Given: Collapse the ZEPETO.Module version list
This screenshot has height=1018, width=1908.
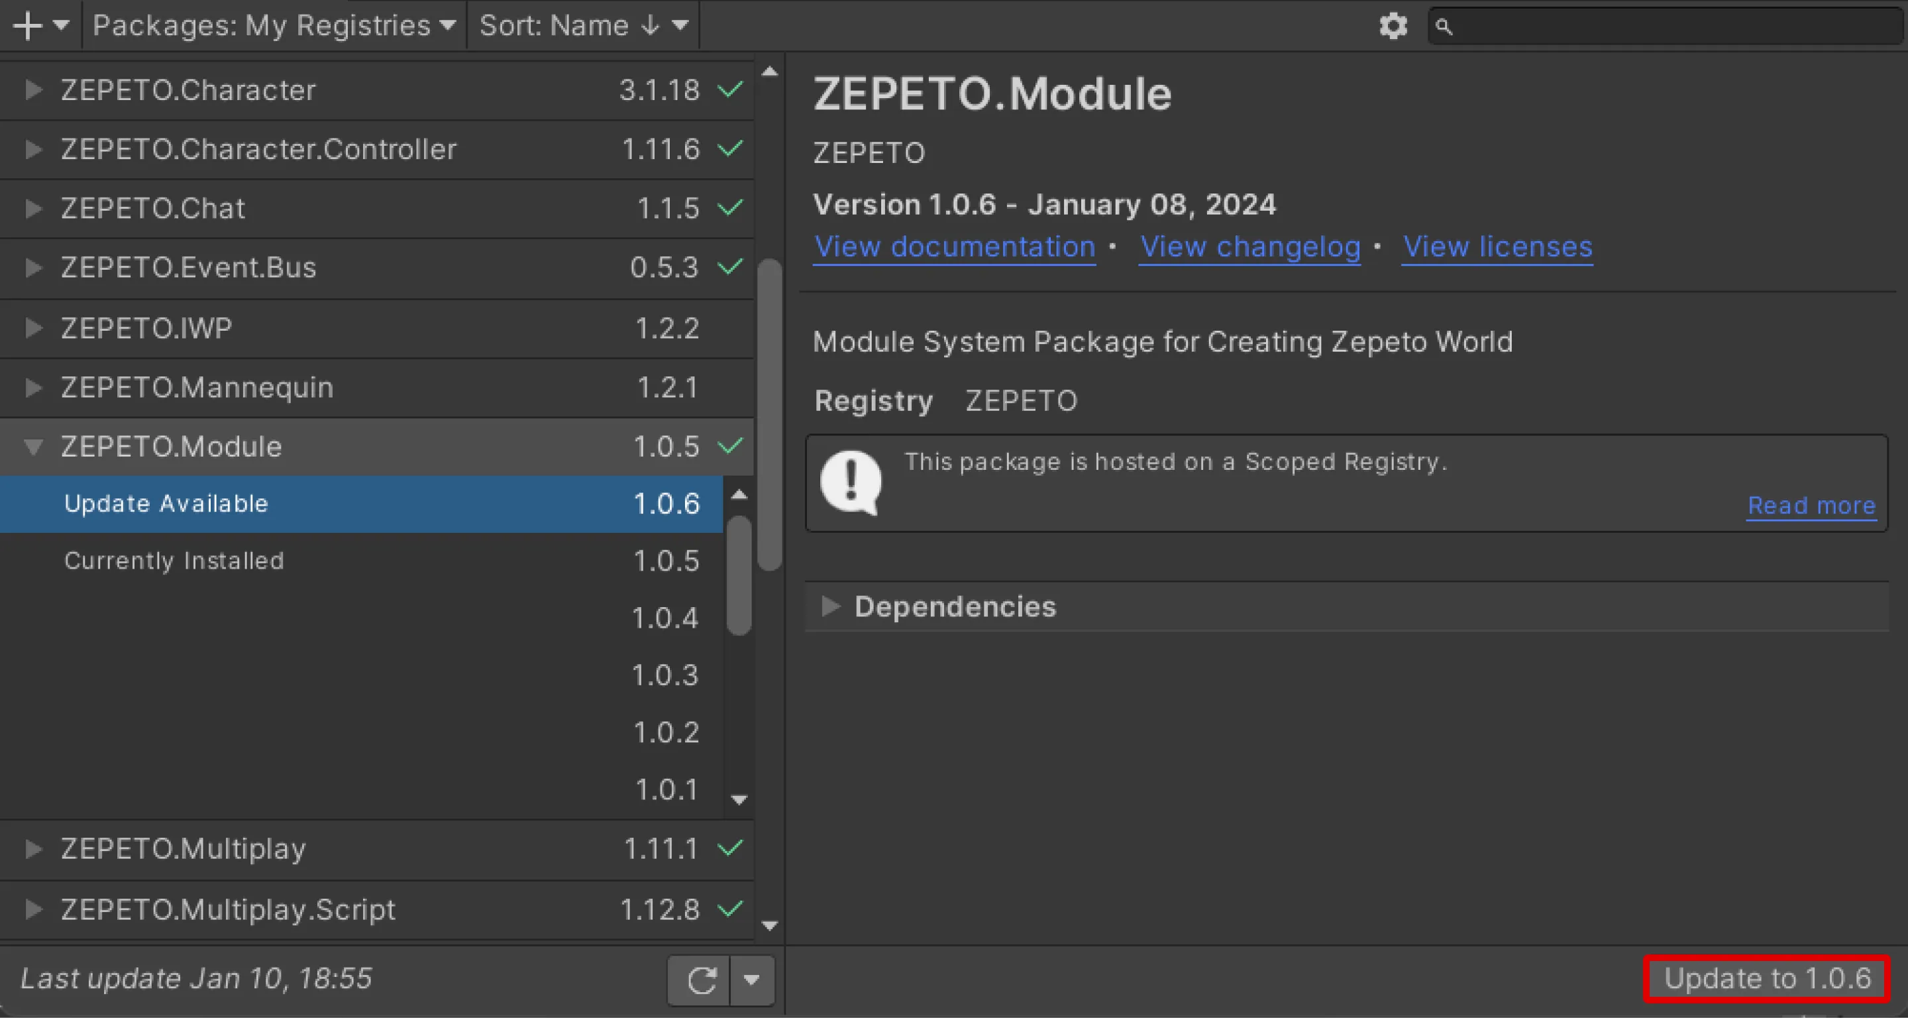Looking at the screenshot, I should coord(32,447).
